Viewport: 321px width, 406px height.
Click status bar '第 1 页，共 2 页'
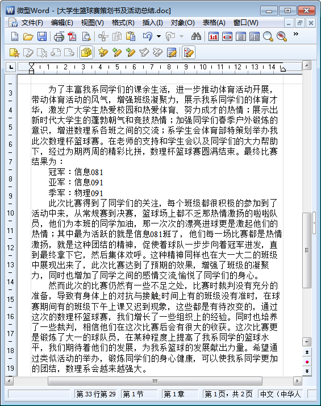(228, 394)
